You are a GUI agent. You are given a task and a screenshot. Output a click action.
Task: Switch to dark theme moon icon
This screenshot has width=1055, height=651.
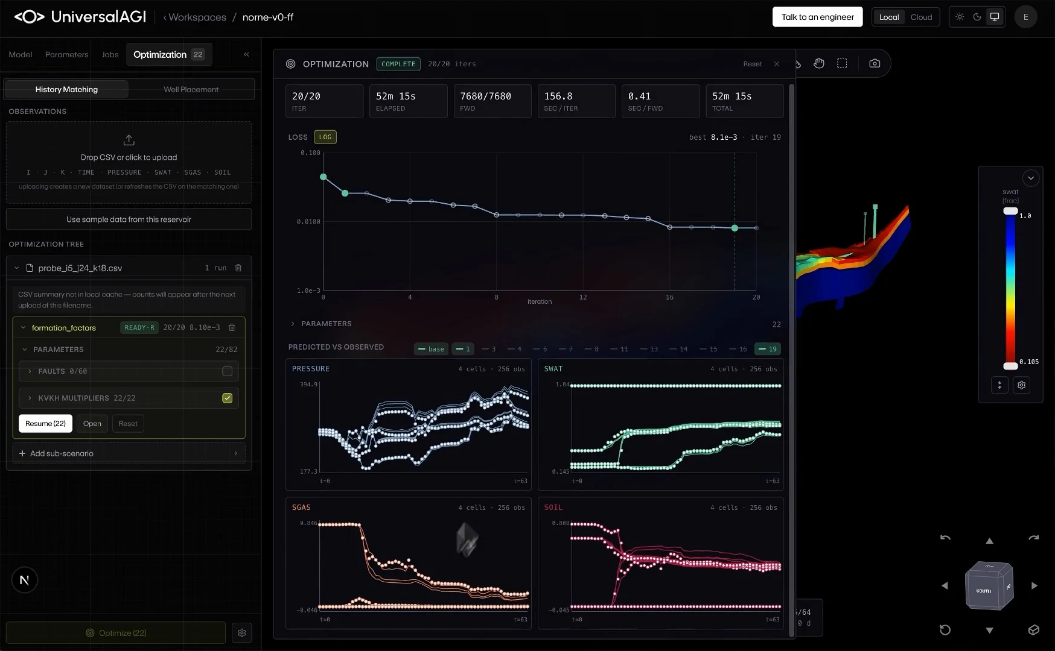point(977,17)
